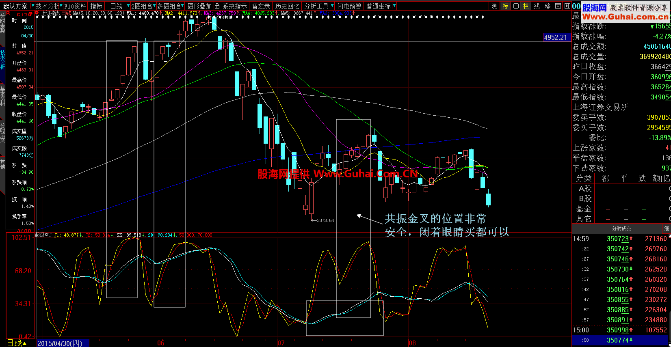Click the 测 measure tool icon
Image resolution: width=671 pixels, height=347 pixels.
pyautogui.click(x=494, y=6)
